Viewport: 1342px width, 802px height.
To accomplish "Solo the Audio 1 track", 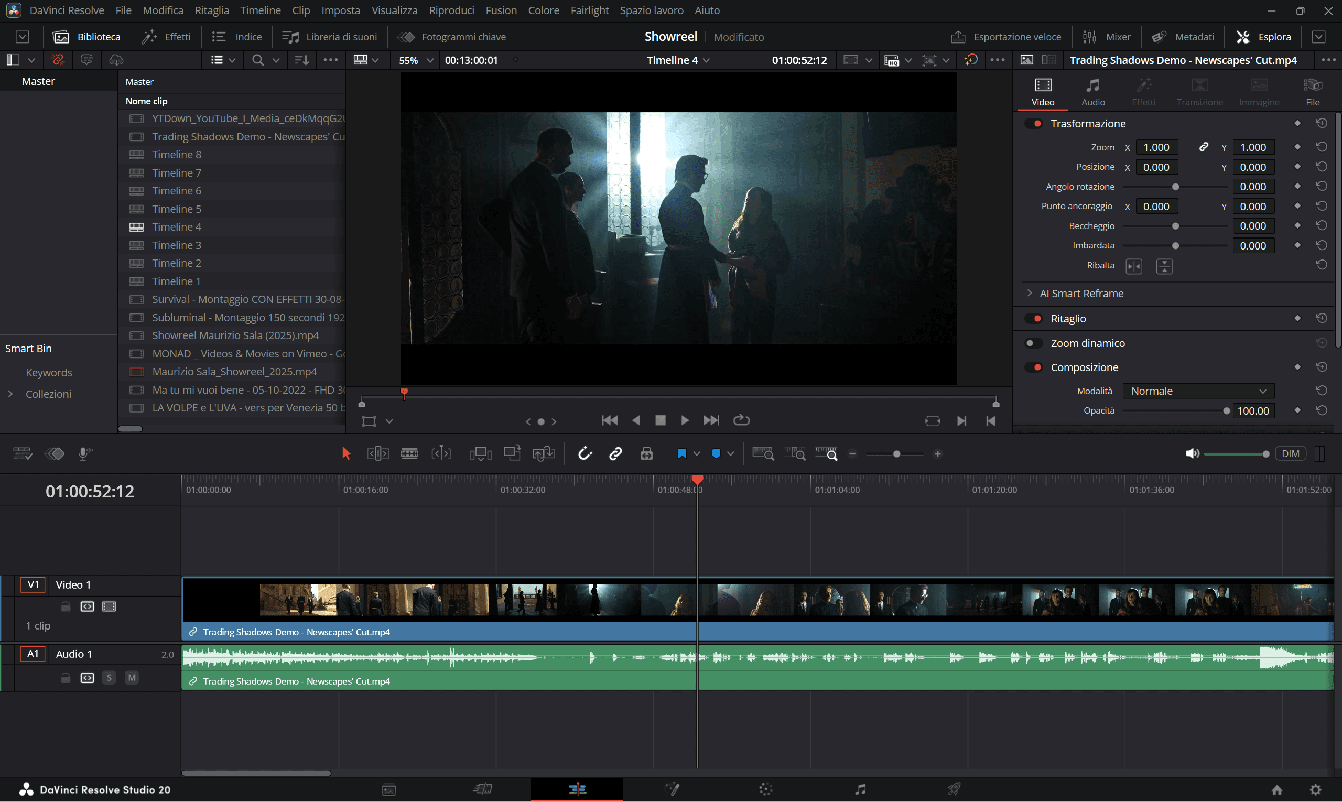I will click(109, 678).
